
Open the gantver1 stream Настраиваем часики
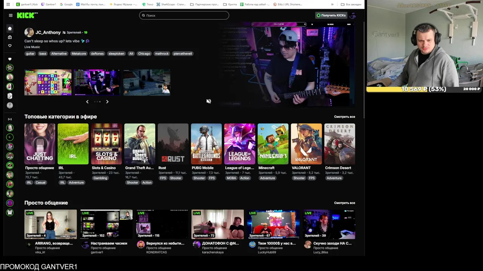click(106, 224)
